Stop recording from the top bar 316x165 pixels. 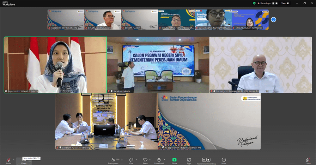coord(276,3)
